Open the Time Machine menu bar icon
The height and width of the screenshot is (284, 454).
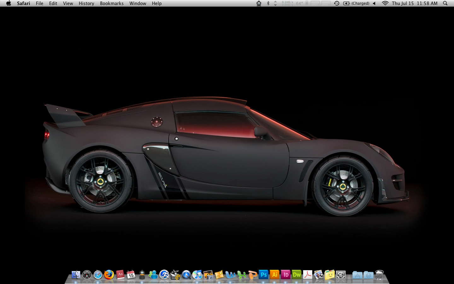[x=337, y=3]
